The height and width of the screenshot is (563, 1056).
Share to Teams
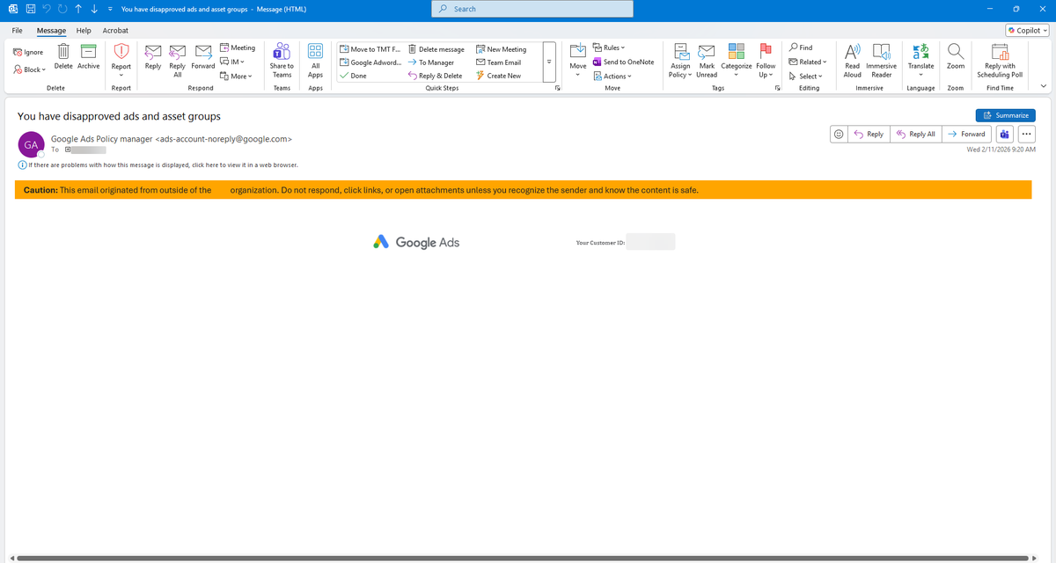click(x=282, y=61)
